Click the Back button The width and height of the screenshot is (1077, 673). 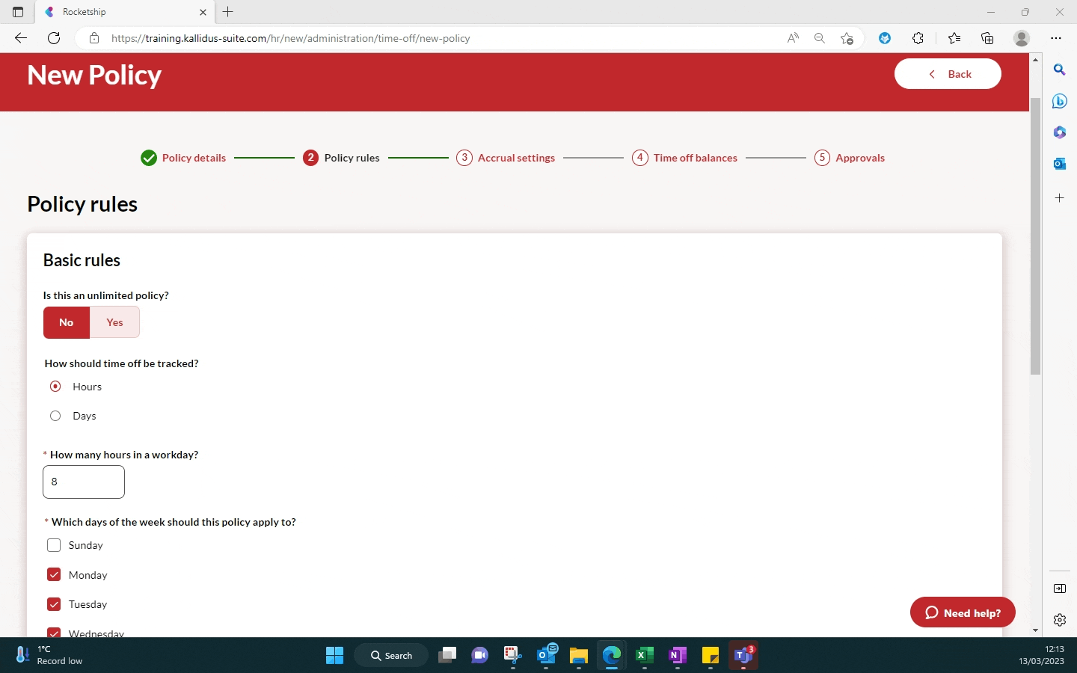point(948,74)
